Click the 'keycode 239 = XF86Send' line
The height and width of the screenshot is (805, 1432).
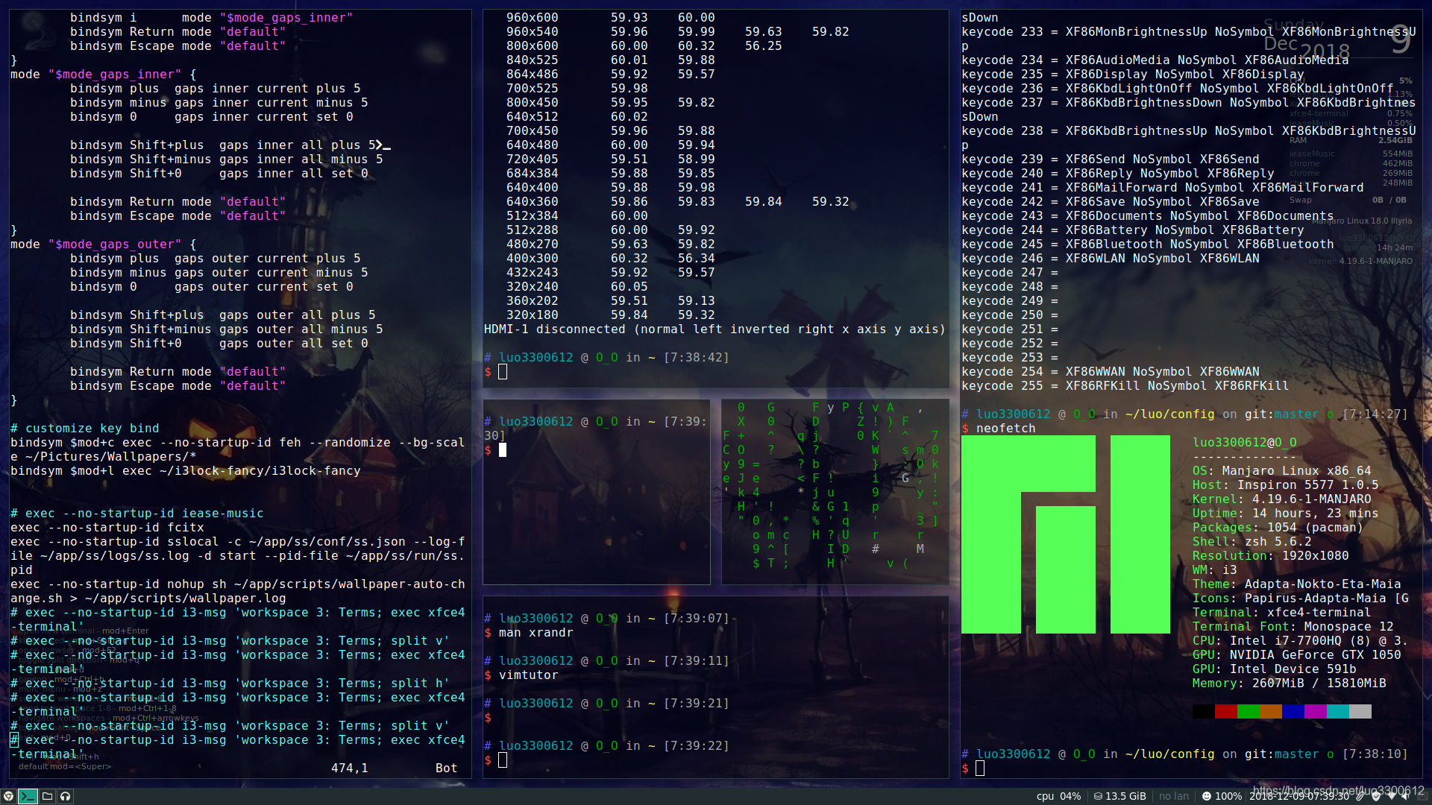[1110, 160]
